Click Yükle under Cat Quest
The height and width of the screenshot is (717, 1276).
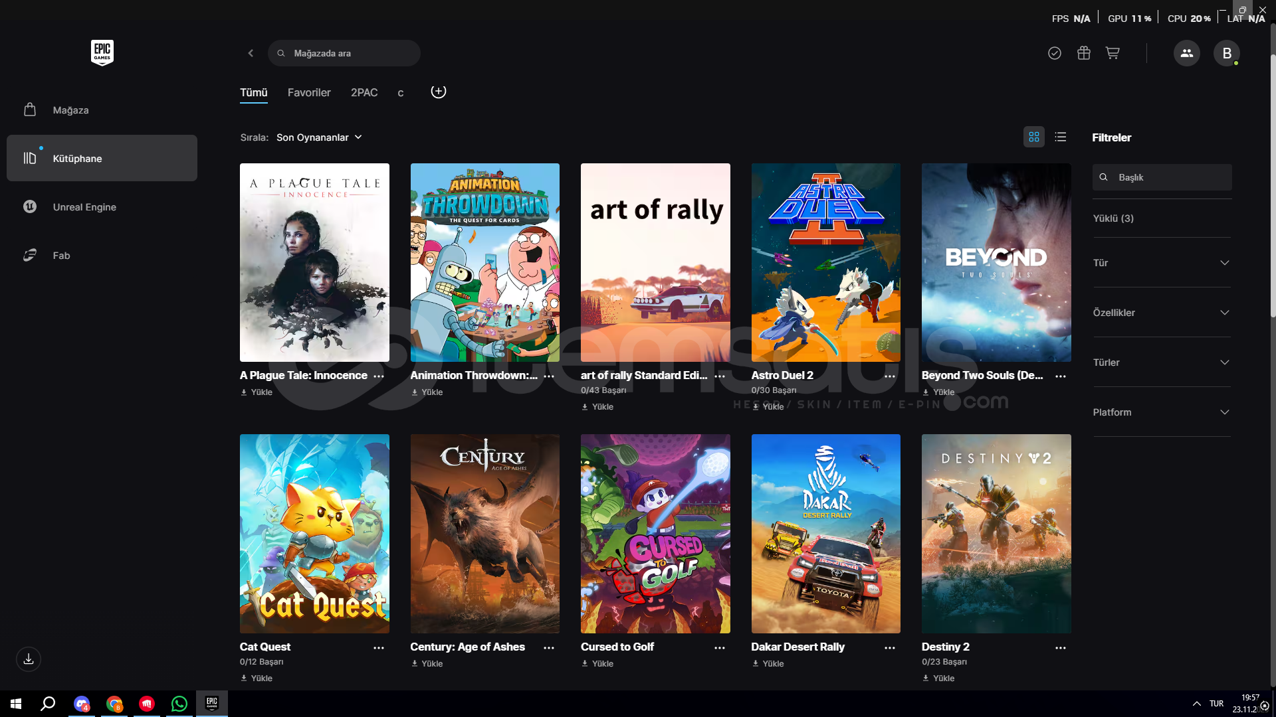(x=257, y=678)
